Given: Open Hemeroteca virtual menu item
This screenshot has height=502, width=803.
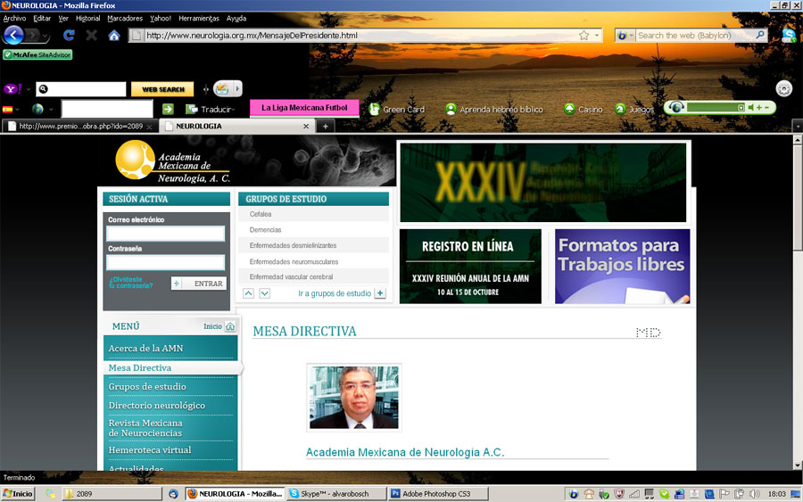Looking at the screenshot, I should pyautogui.click(x=150, y=449).
